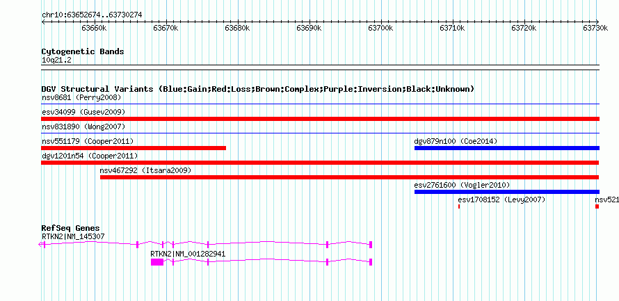Select the 10q21.2 band label
The image size is (619, 301).
[x=56, y=60]
